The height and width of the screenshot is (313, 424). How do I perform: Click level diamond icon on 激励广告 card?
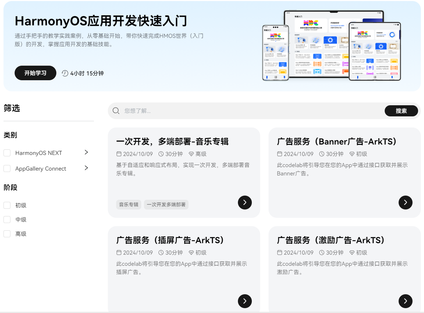(352, 253)
